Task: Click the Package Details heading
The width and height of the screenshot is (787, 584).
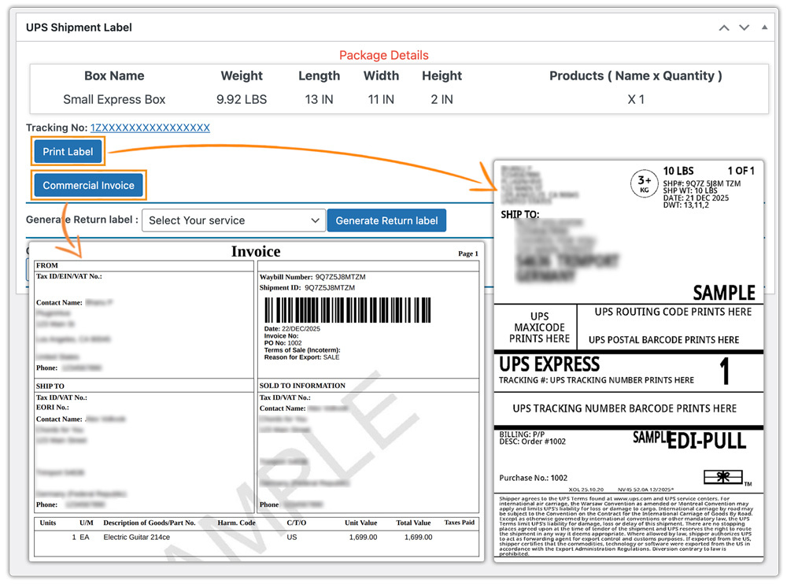Action: click(383, 55)
